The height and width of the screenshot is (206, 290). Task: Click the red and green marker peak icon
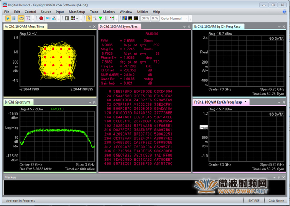112,18
